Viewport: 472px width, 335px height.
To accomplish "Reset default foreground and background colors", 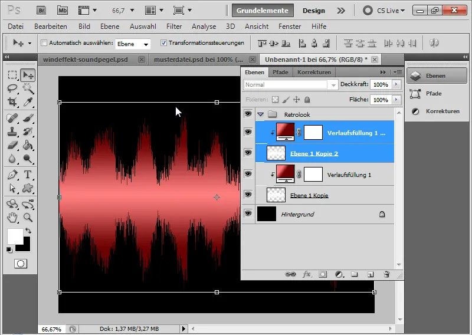I will click(x=9, y=250).
